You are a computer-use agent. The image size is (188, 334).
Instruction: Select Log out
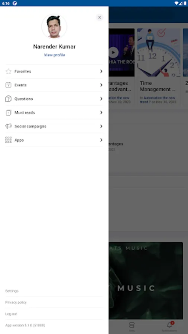(11, 314)
